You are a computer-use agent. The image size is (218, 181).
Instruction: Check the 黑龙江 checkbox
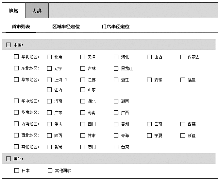pyautogui.click(x=116, y=68)
